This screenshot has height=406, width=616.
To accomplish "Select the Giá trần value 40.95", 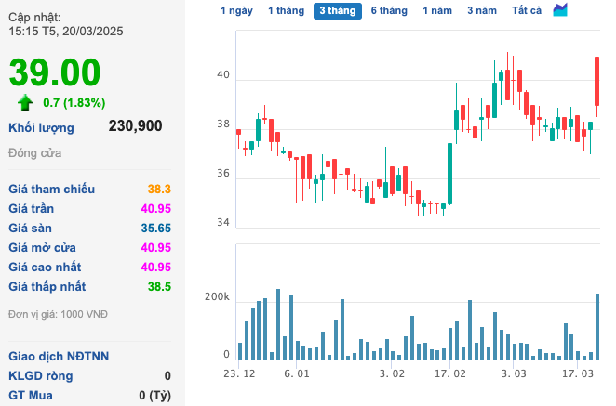I will click(155, 209).
